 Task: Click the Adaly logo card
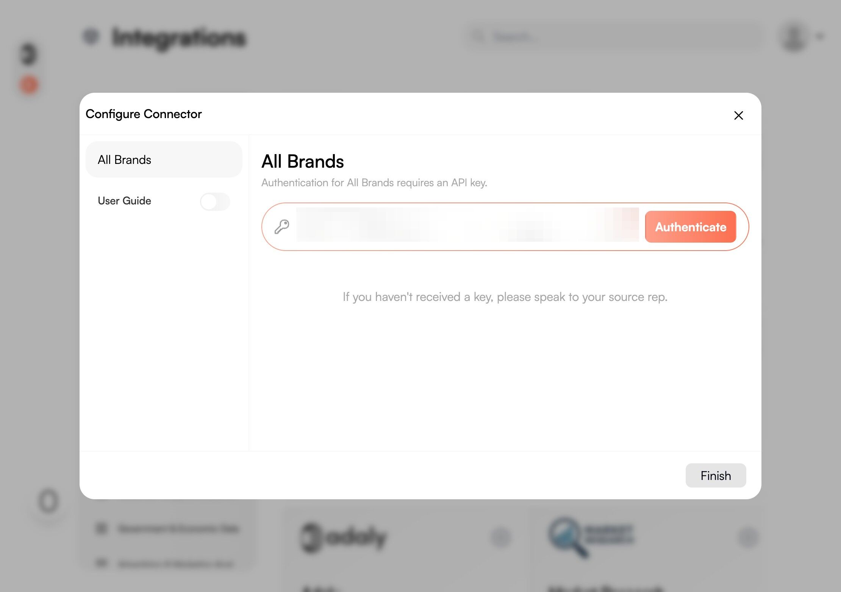tap(344, 537)
